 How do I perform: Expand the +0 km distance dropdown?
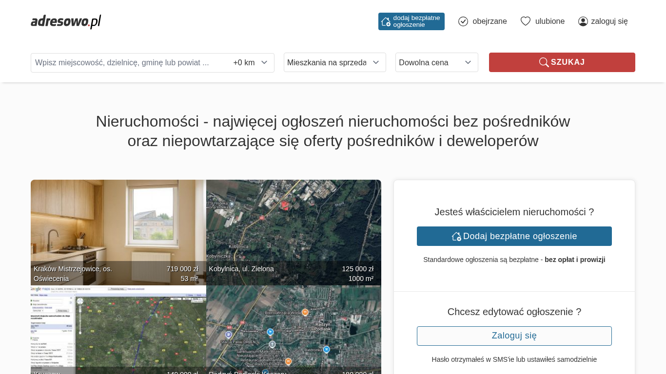[x=251, y=63]
